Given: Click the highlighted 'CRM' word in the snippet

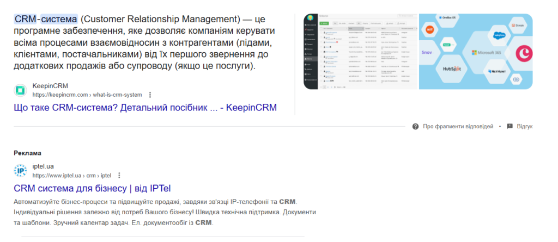Looking at the screenshot, I should [x=25, y=19].
